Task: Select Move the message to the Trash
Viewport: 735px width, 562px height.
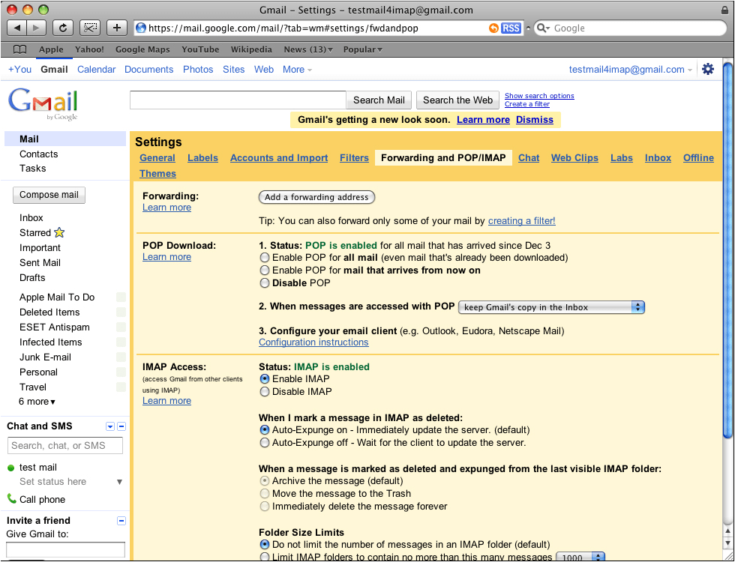Action: coord(265,493)
